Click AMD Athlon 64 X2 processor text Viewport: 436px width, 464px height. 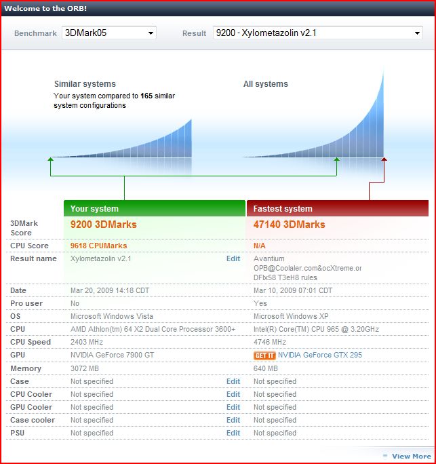(153, 330)
